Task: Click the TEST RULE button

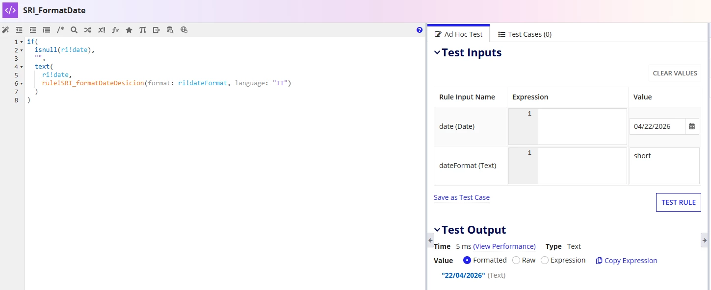Action: click(679, 202)
